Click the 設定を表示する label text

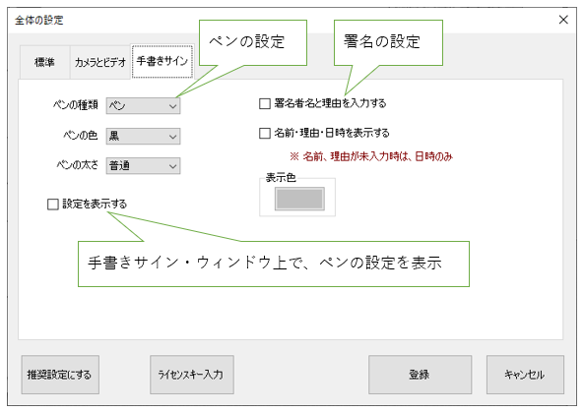point(95,204)
